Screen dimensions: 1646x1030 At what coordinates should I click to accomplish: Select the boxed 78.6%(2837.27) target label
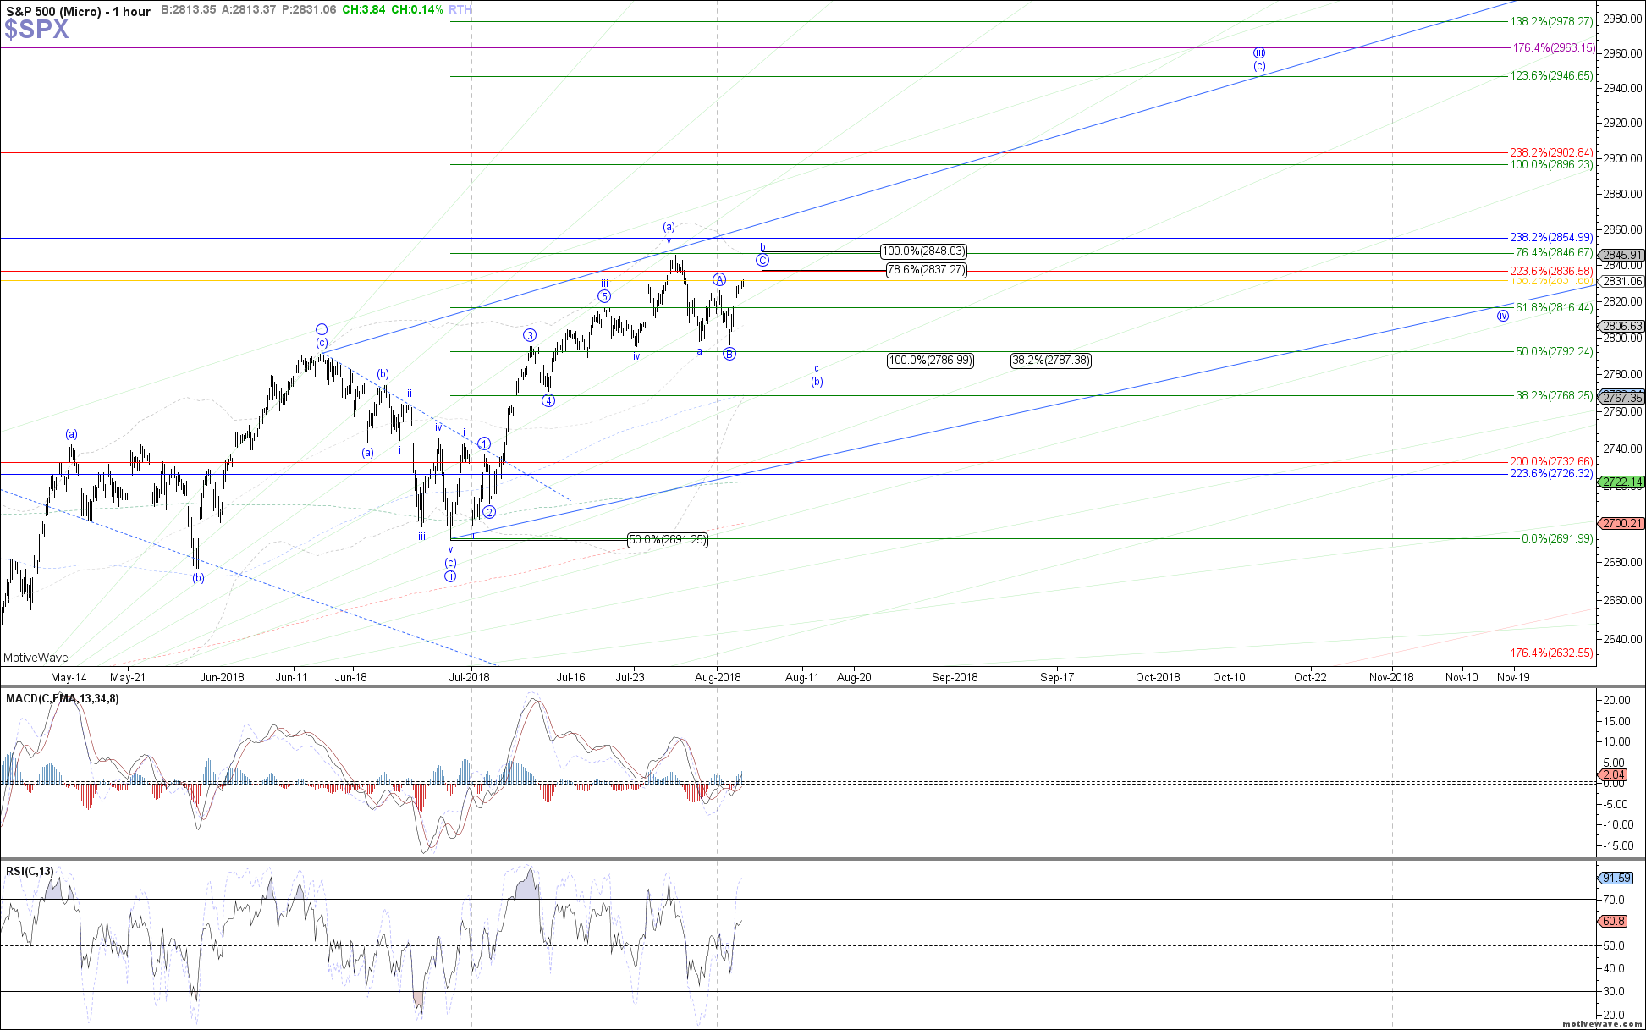coord(926,270)
